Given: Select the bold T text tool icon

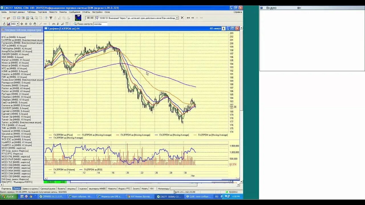Looking at the screenshot, I should click(51, 18).
